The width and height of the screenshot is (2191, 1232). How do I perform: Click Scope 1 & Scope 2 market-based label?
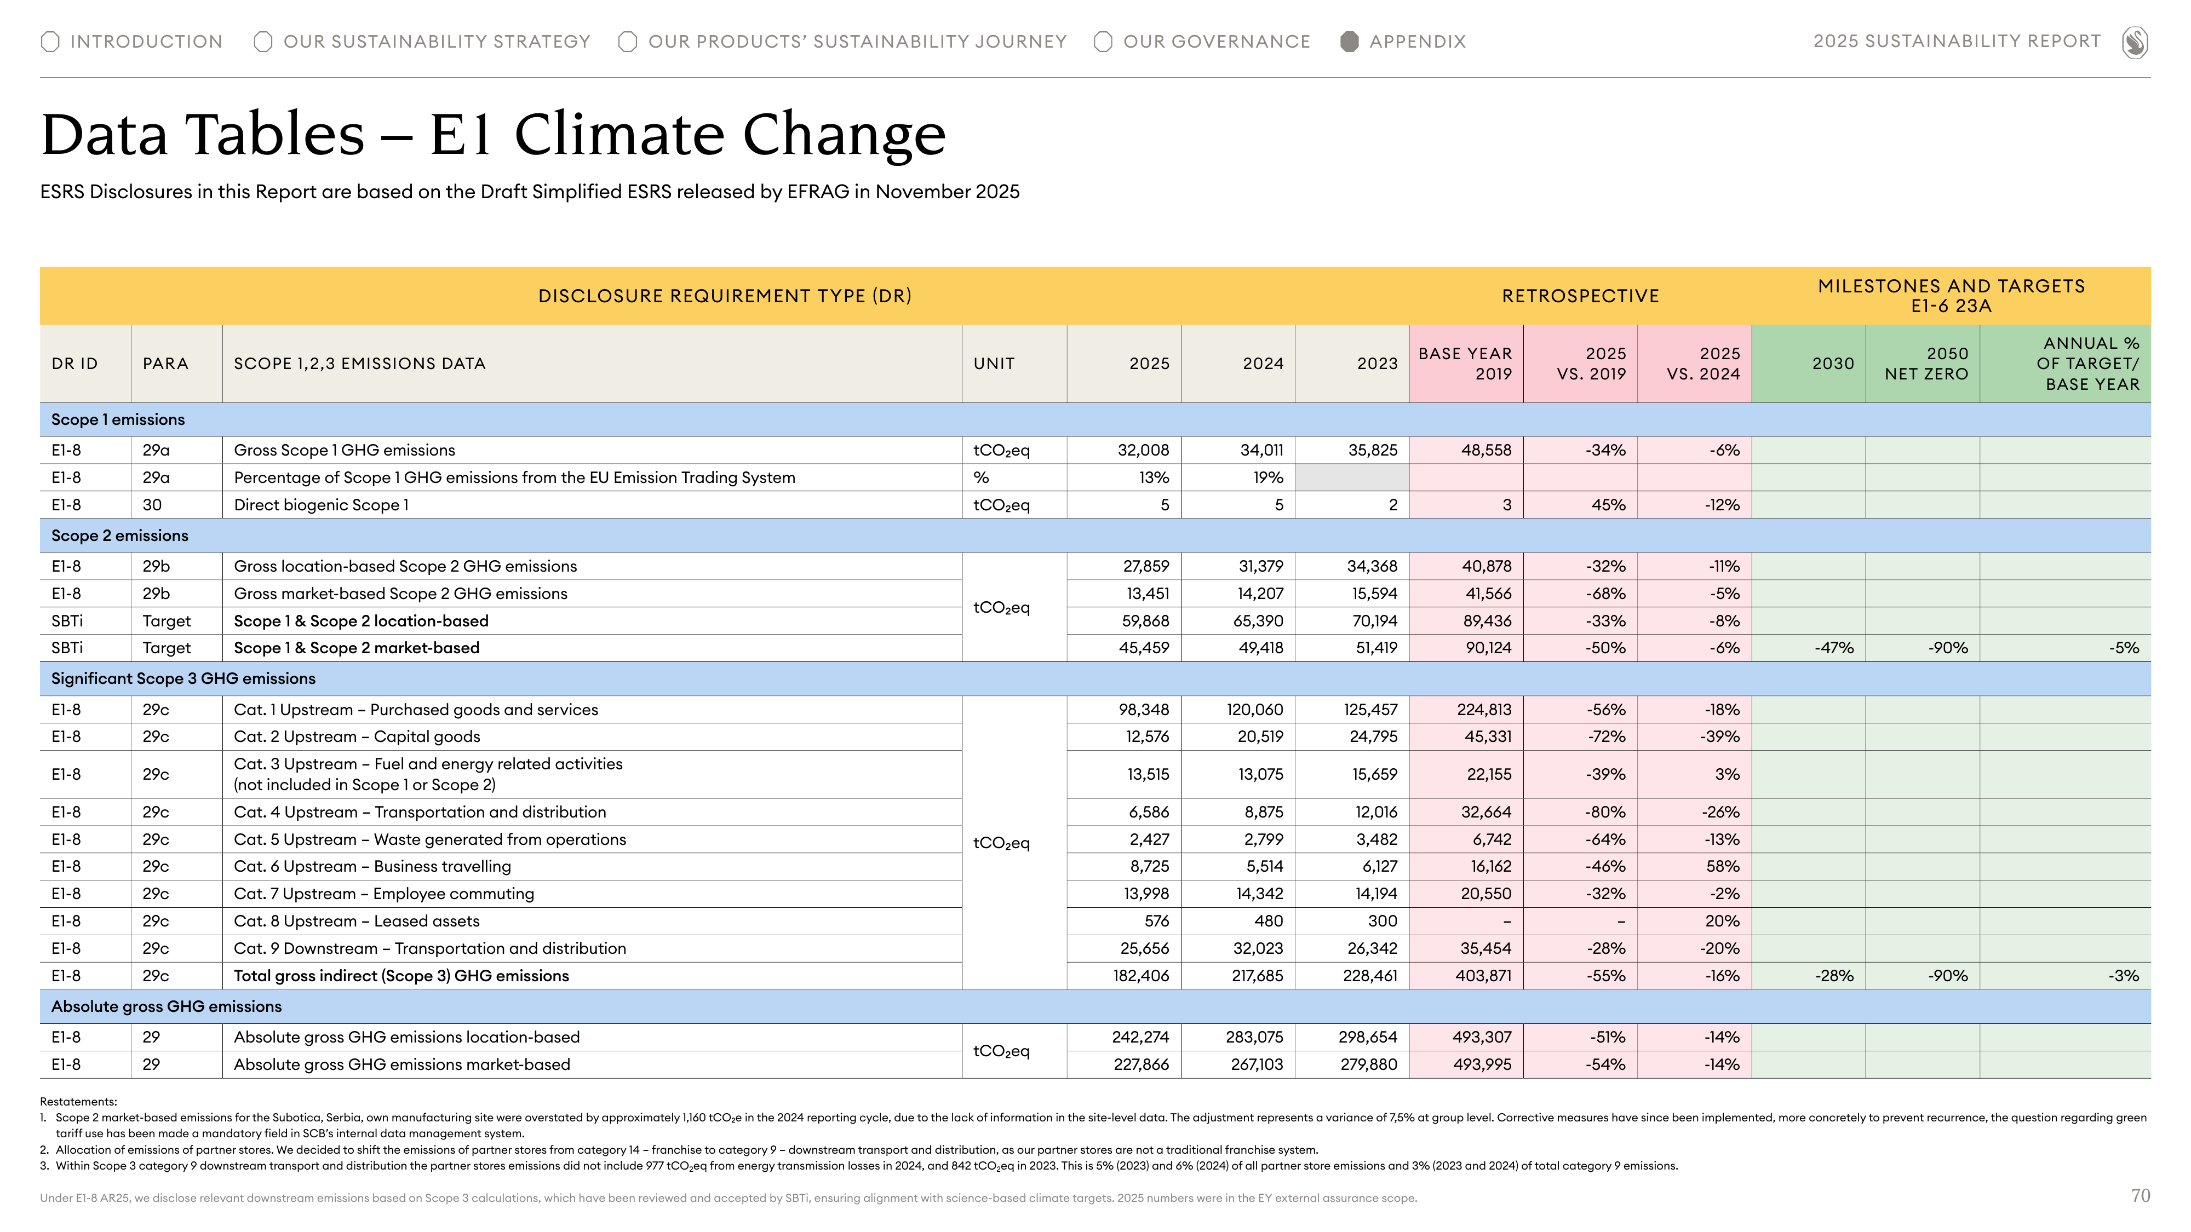[357, 648]
